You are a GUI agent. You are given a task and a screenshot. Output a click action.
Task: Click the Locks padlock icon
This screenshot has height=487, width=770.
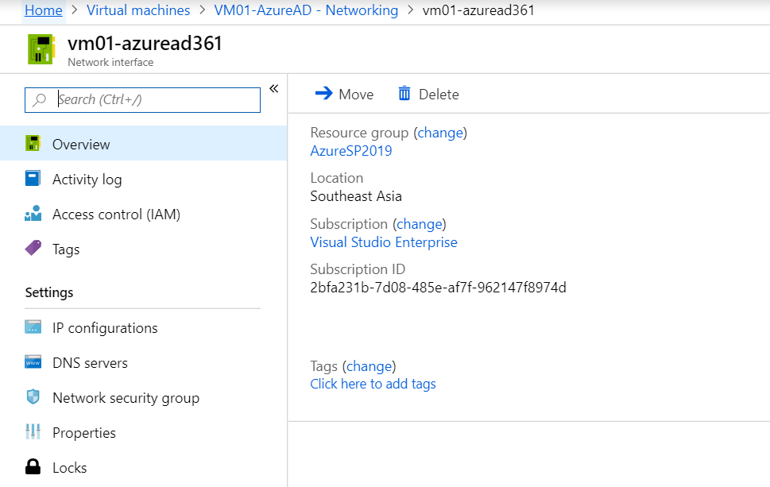click(33, 466)
